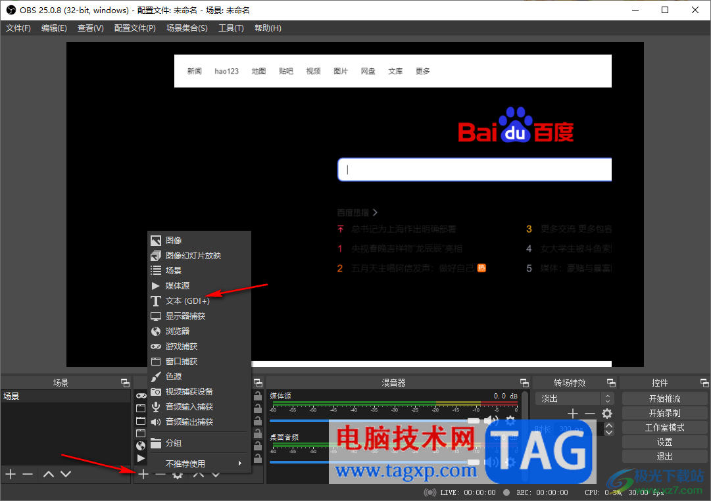Open the 工具(T) menu

tap(231, 28)
